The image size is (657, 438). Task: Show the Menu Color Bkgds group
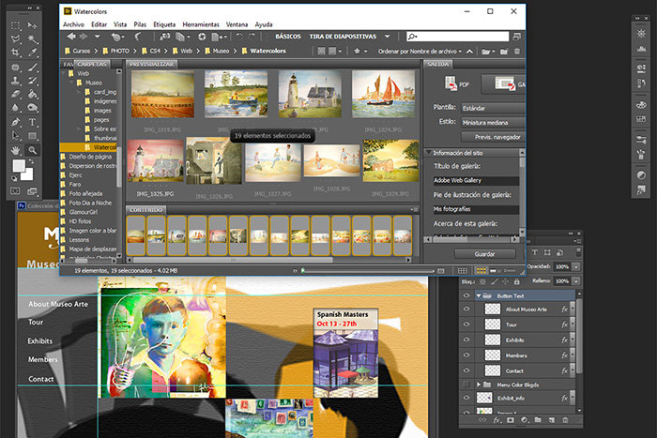466,385
